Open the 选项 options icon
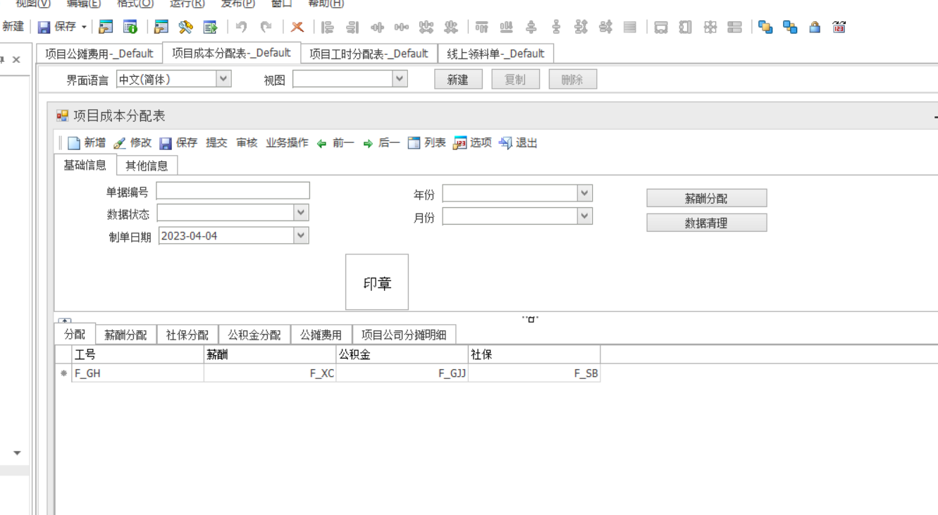The width and height of the screenshot is (938, 515). point(460,143)
